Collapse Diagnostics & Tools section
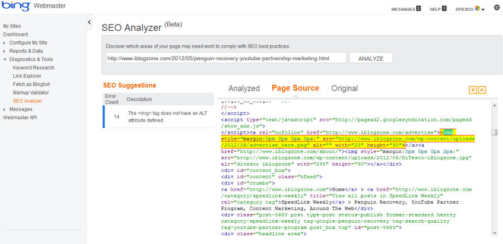Image resolution: width=503 pixels, height=244 pixels. point(28,59)
